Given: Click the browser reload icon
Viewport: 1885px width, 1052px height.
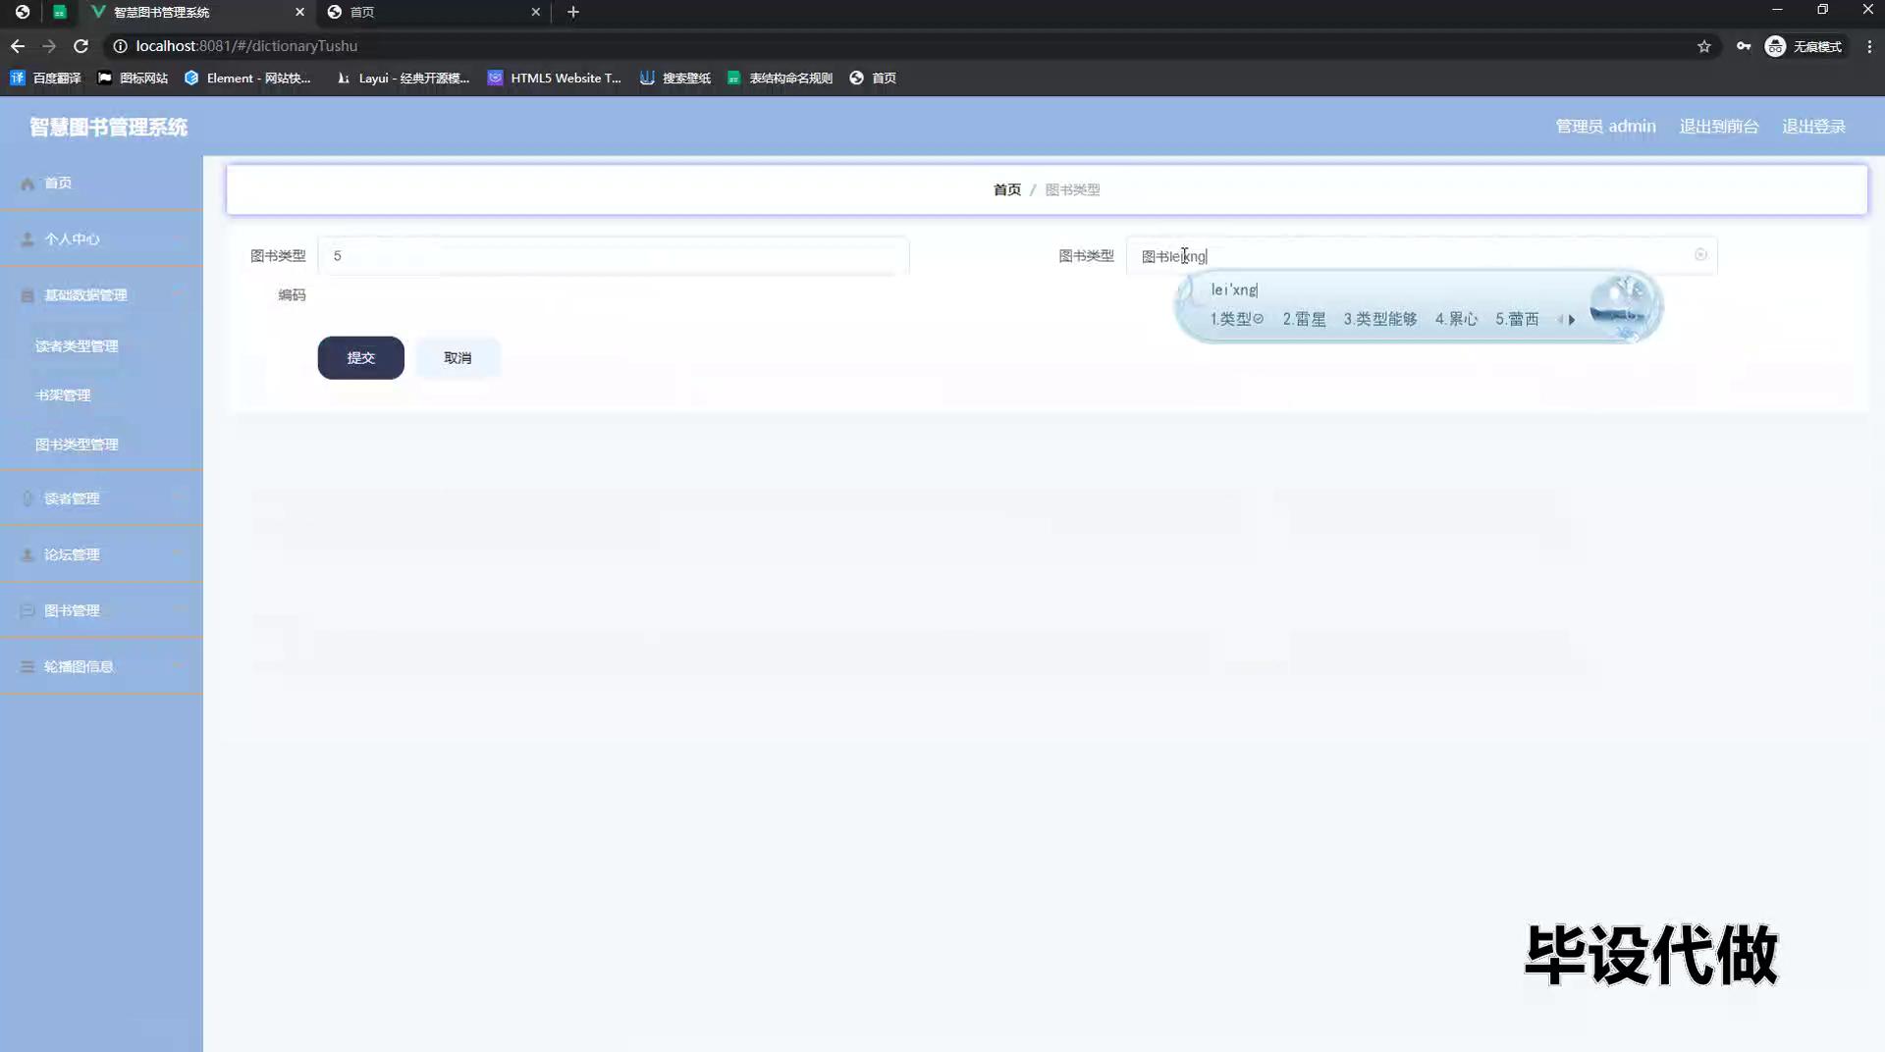Looking at the screenshot, I should click(81, 46).
